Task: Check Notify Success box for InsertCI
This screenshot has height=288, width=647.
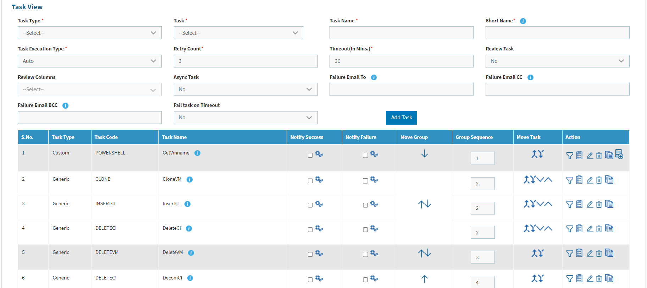Action: click(x=310, y=205)
